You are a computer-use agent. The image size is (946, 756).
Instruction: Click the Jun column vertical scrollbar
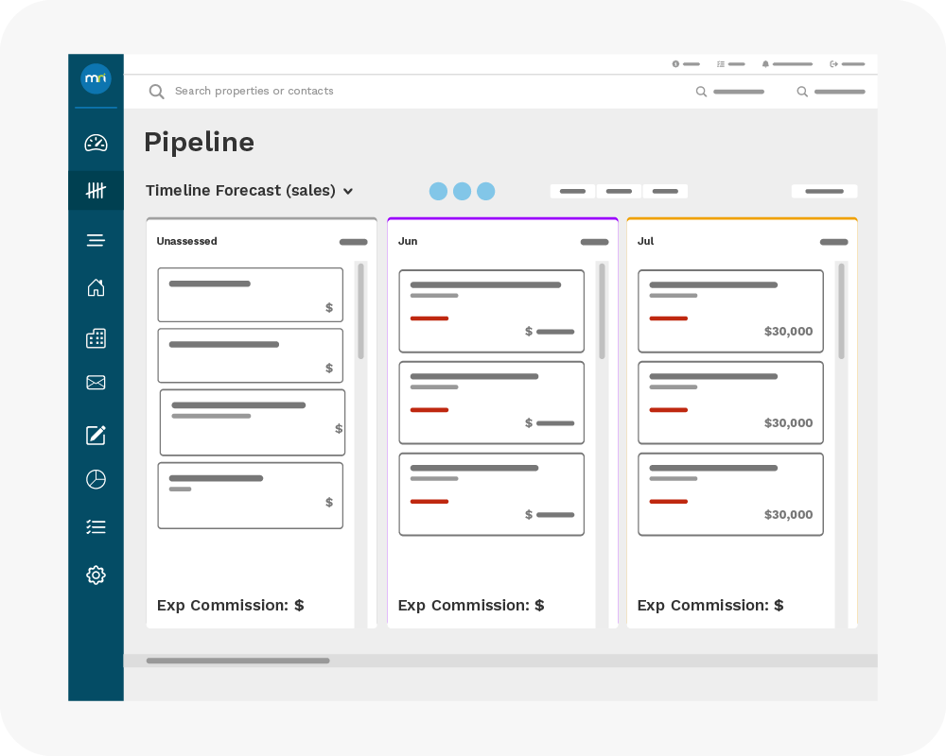click(602, 312)
